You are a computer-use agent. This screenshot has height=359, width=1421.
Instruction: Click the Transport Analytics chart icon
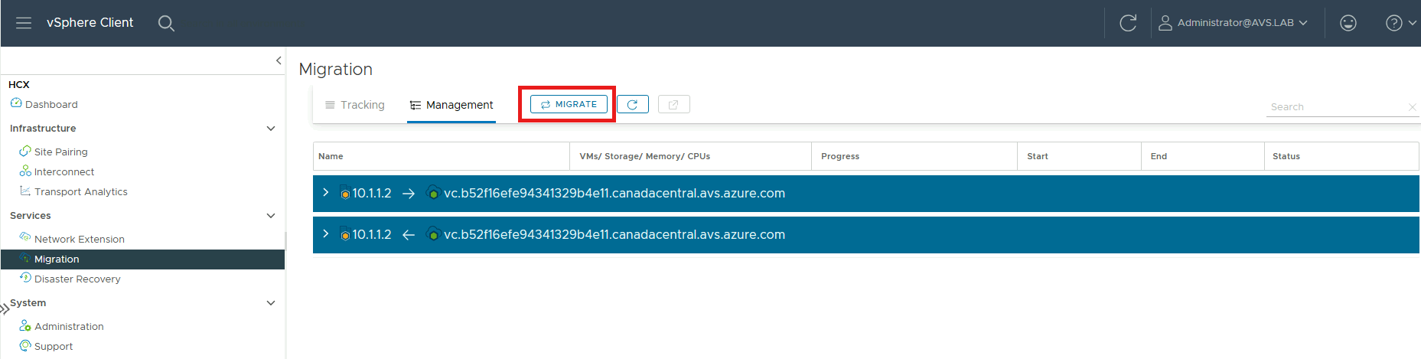tap(25, 191)
